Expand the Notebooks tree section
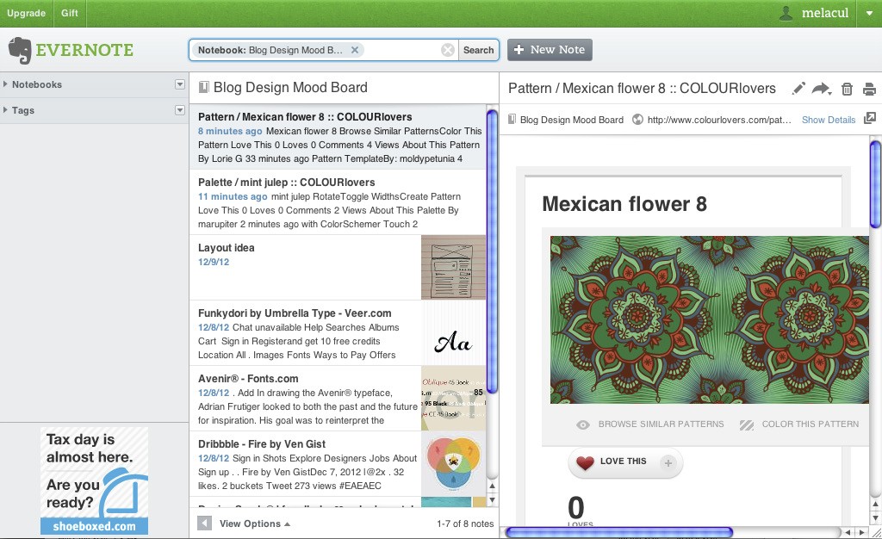Viewport: 882px width, 539px height. pos(5,84)
